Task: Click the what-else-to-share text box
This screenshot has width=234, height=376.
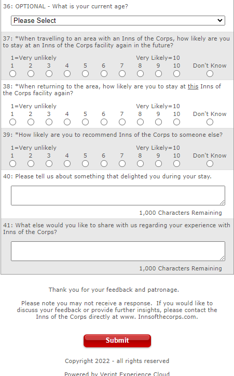Action: pos(118,251)
